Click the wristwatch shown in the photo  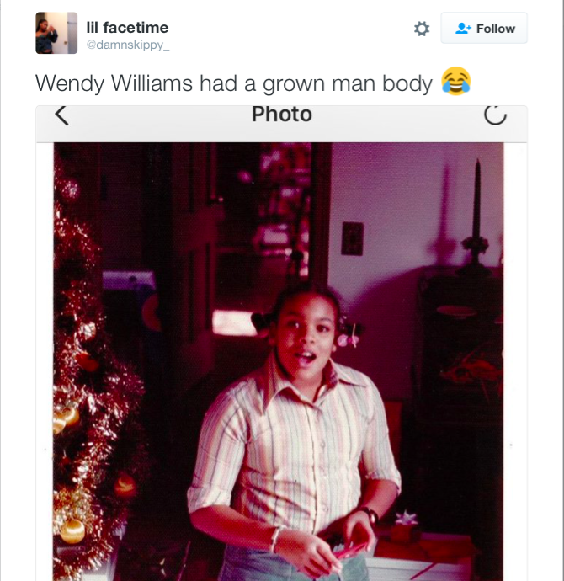click(368, 513)
